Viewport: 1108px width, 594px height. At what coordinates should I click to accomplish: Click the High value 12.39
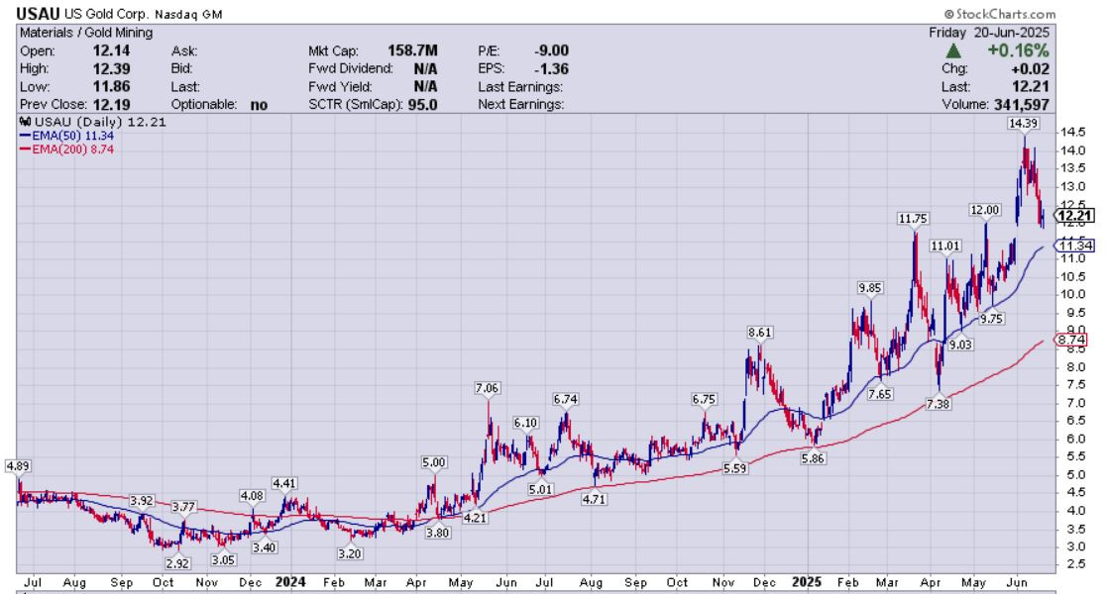110,68
